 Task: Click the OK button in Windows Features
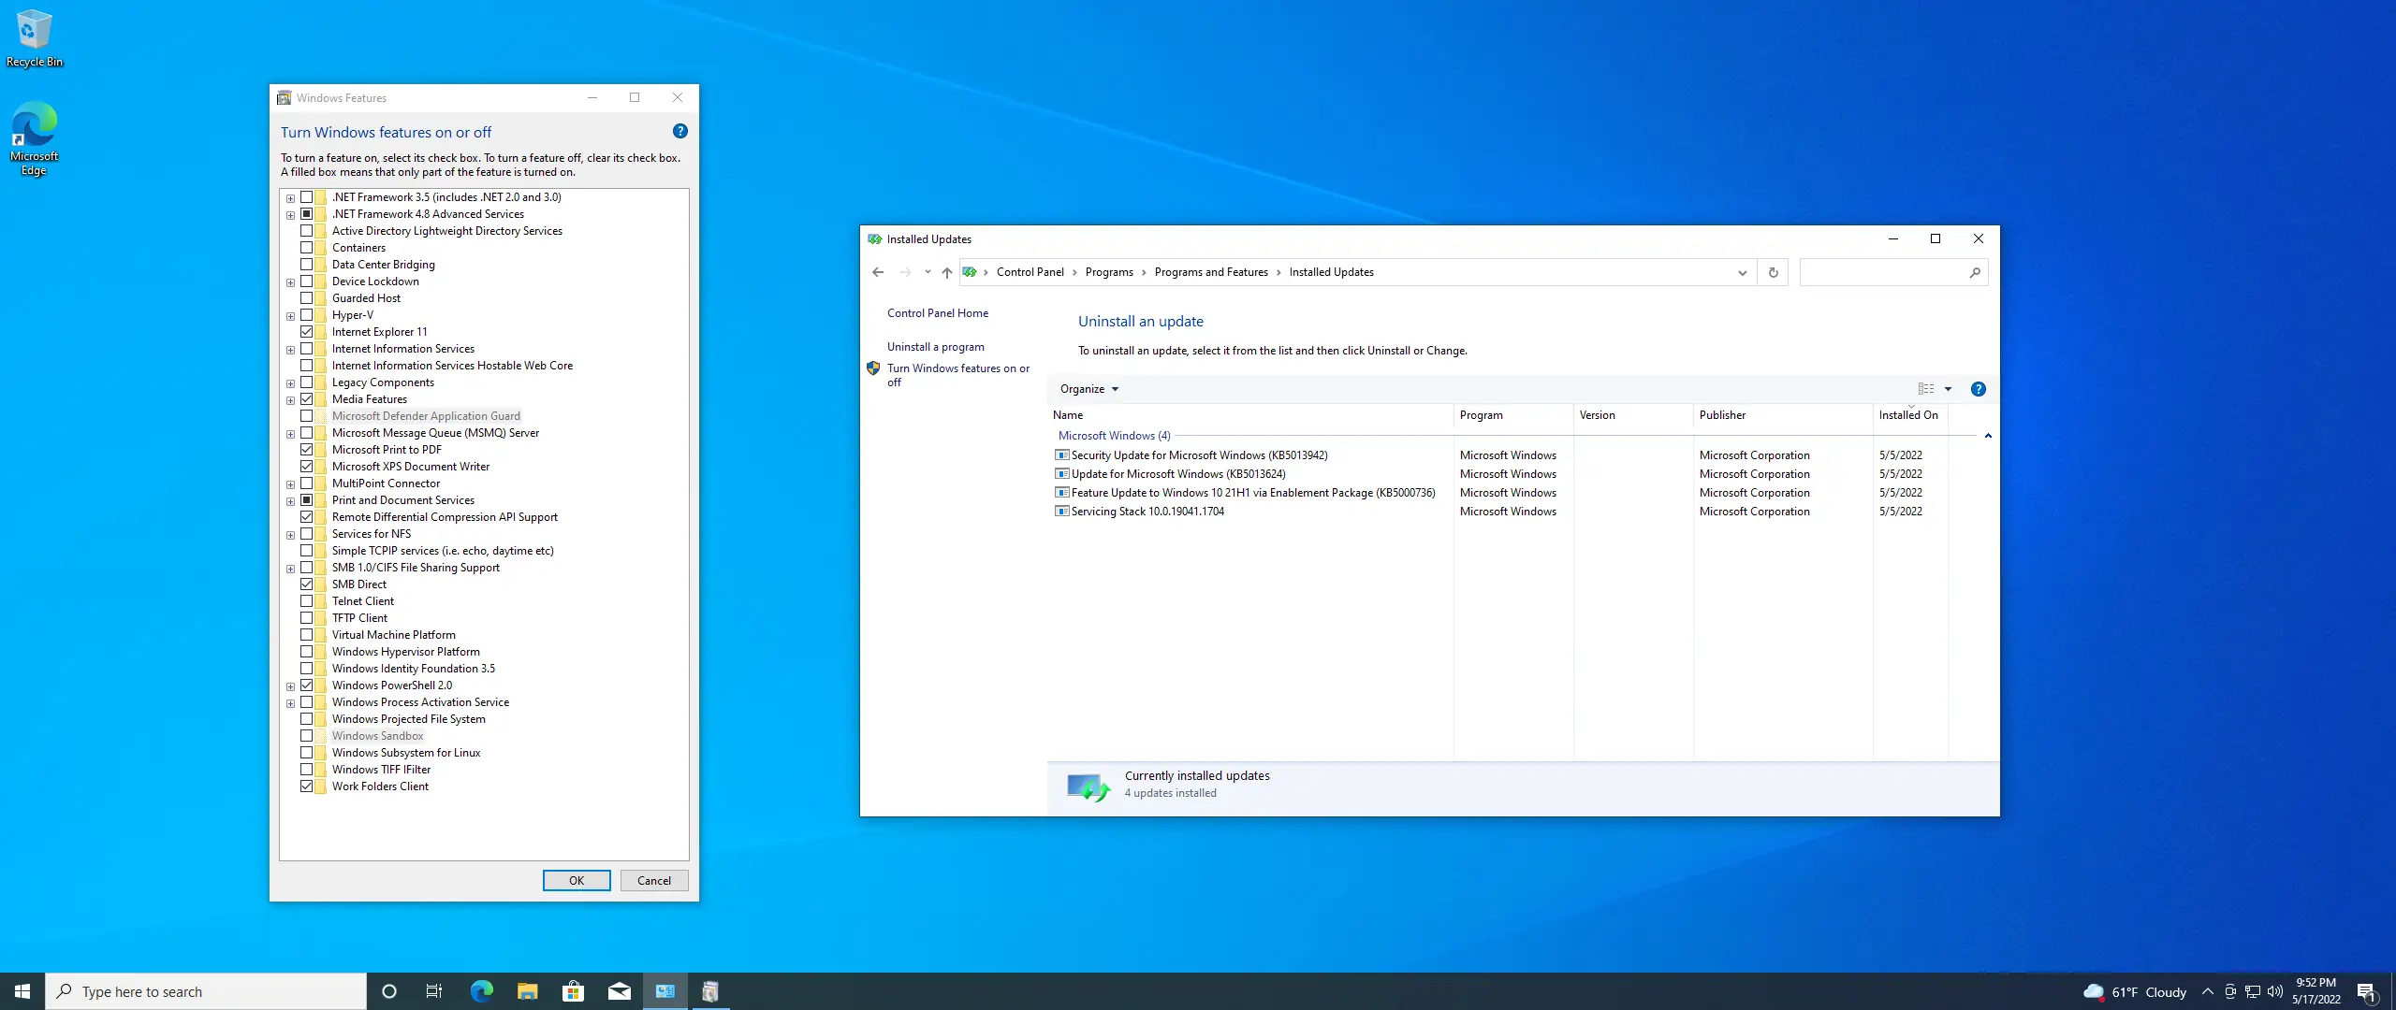tap(577, 881)
